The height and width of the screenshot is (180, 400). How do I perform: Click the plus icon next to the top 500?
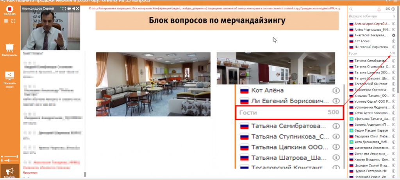click(x=393, y=9)
